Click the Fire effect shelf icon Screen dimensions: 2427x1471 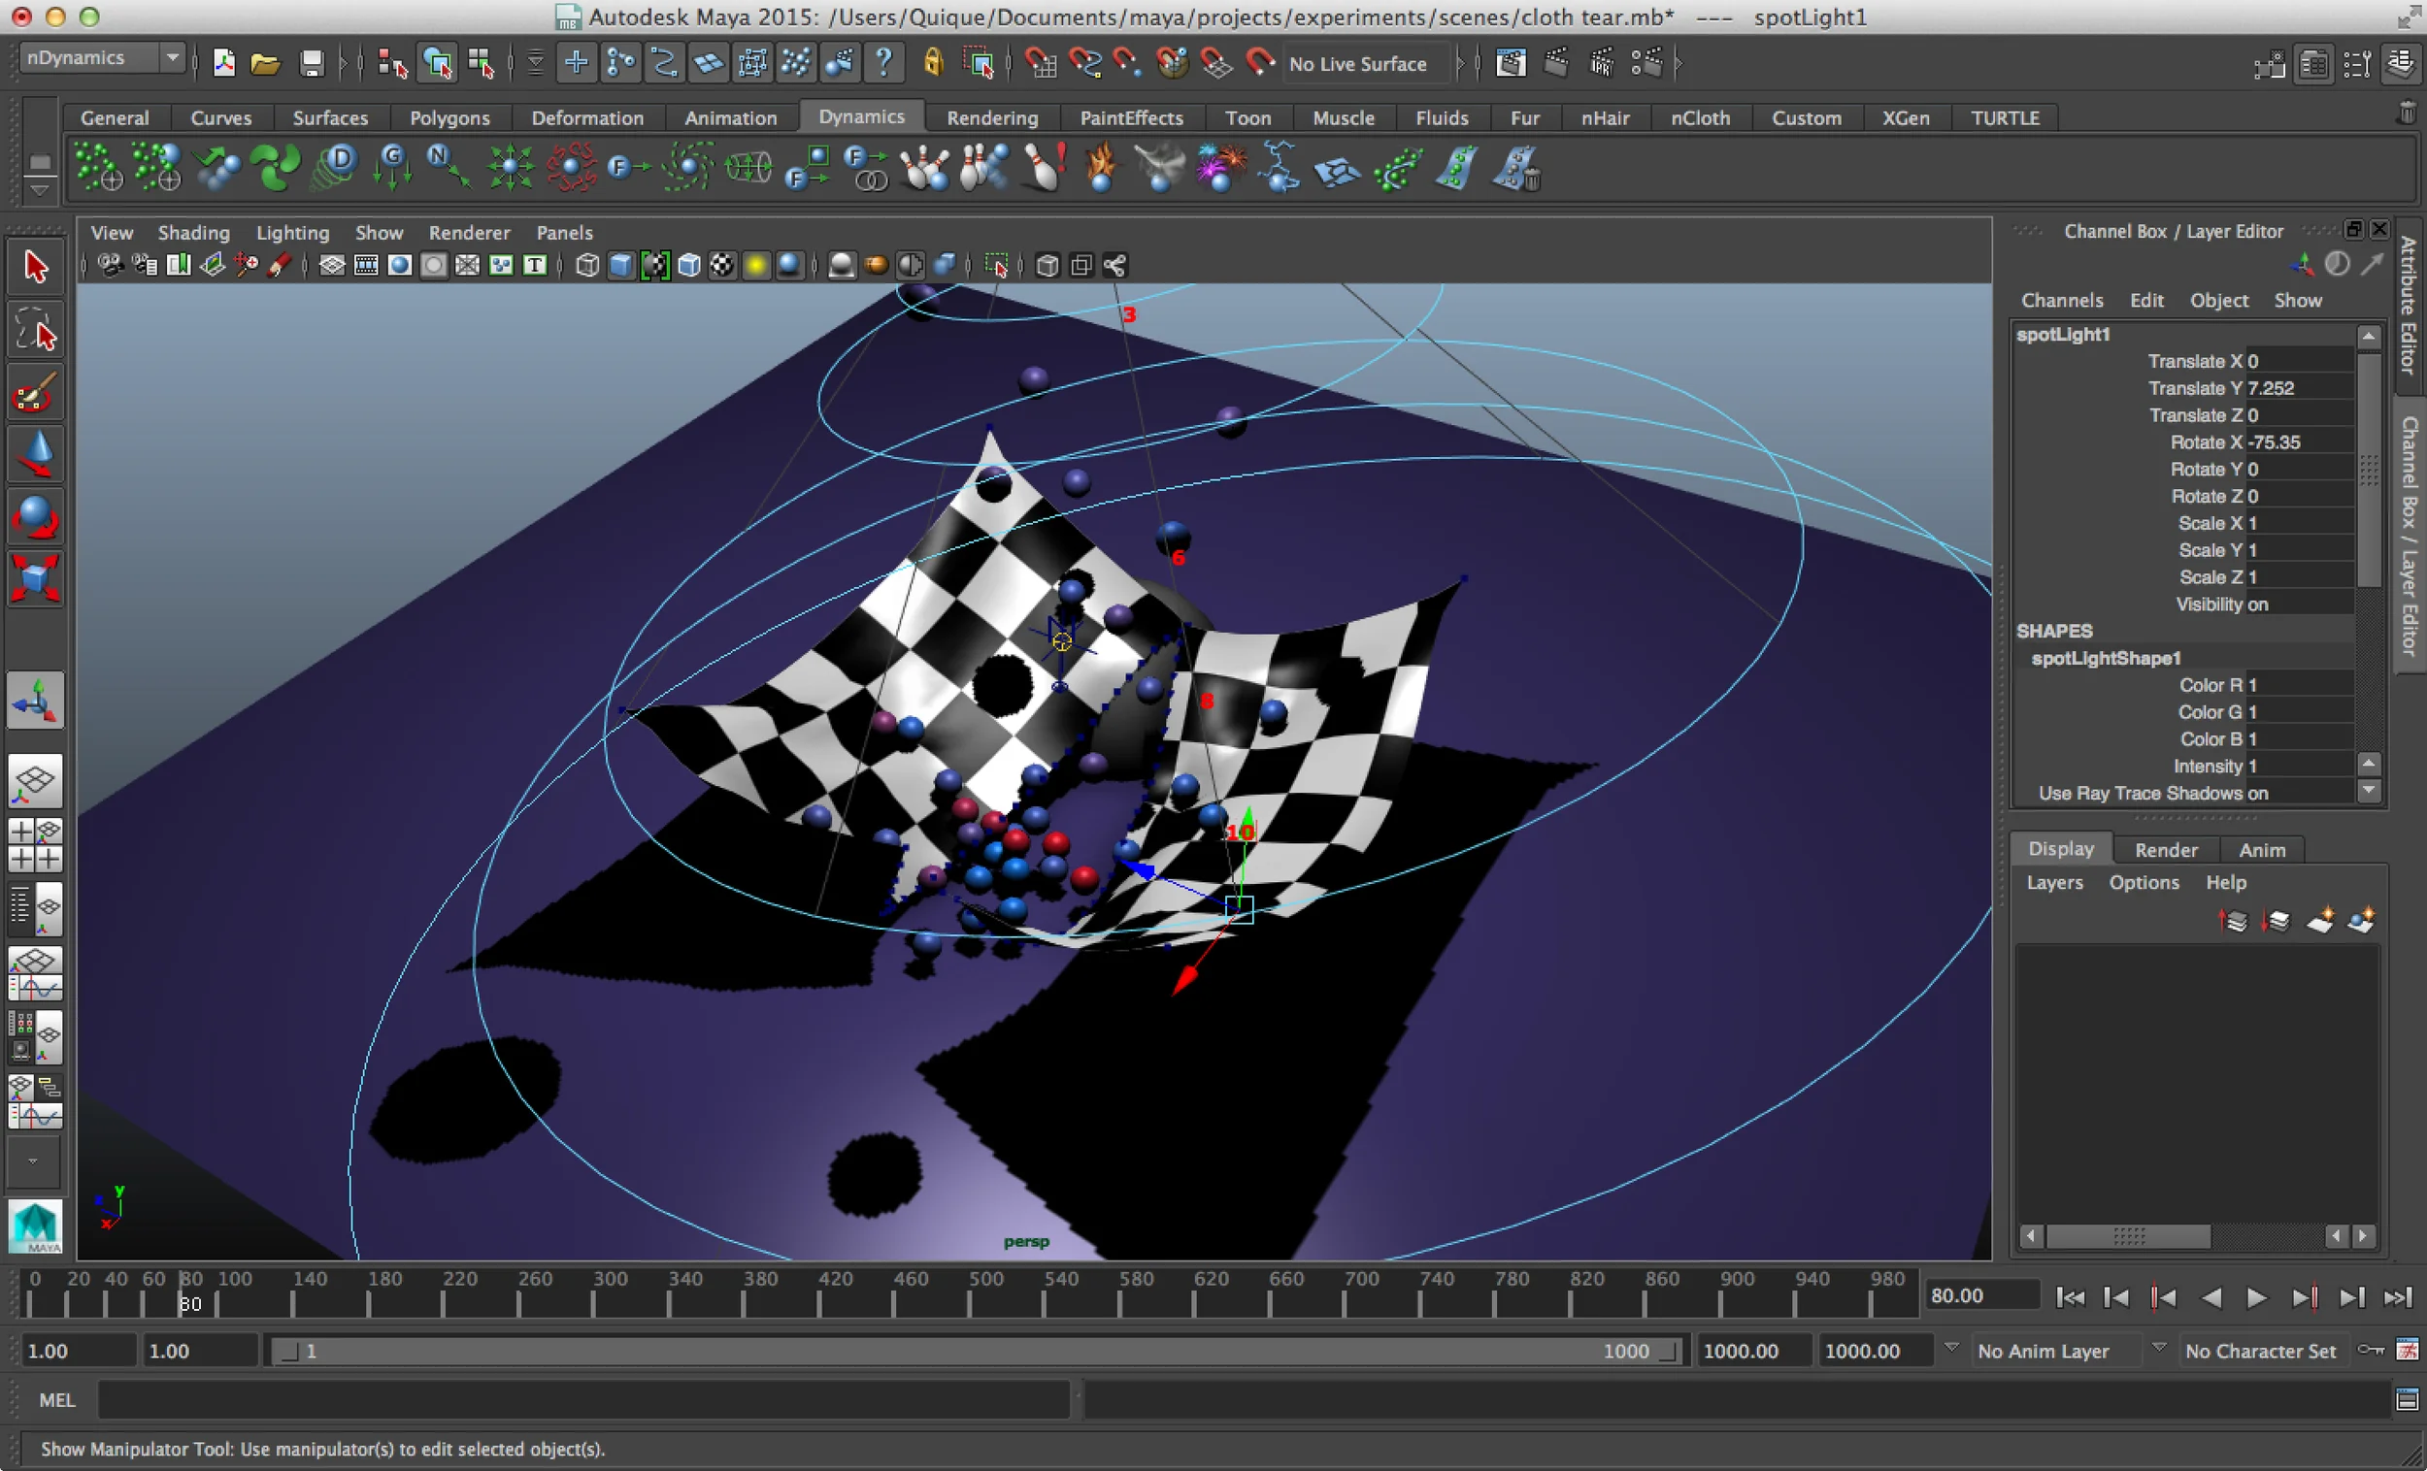point(1101,168)
